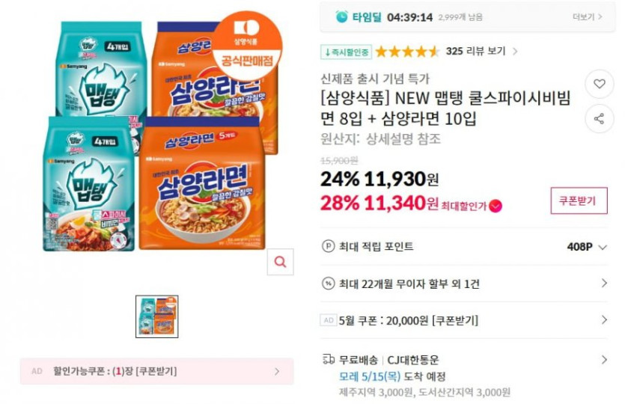625x404 pixels.
Task: Share product using the share icon
Action: click(599, 119)
